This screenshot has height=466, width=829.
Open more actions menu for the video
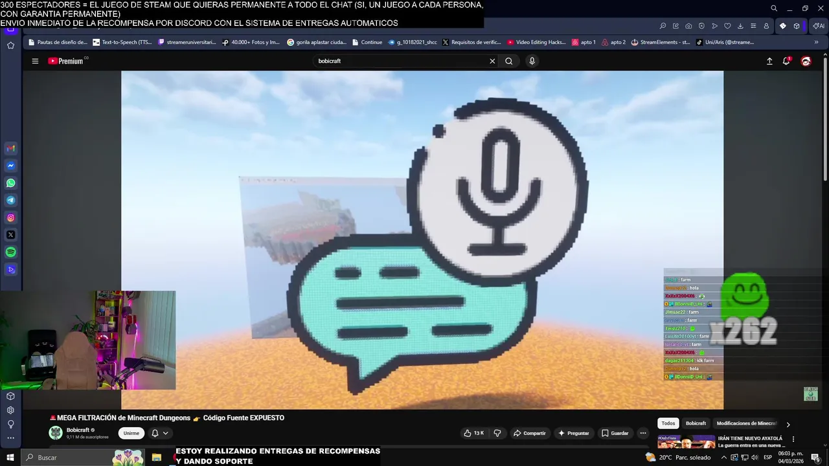643,433
